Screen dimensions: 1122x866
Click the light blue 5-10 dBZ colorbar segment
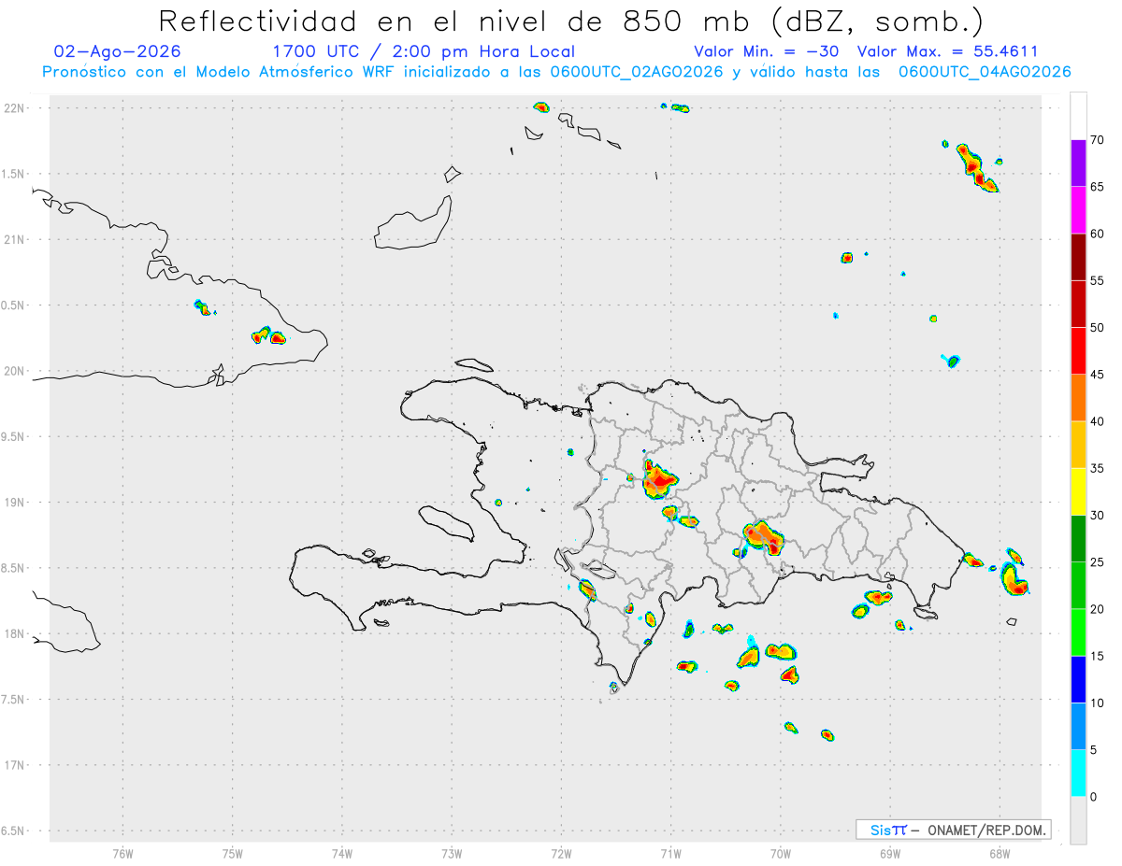pos(1078,727)
